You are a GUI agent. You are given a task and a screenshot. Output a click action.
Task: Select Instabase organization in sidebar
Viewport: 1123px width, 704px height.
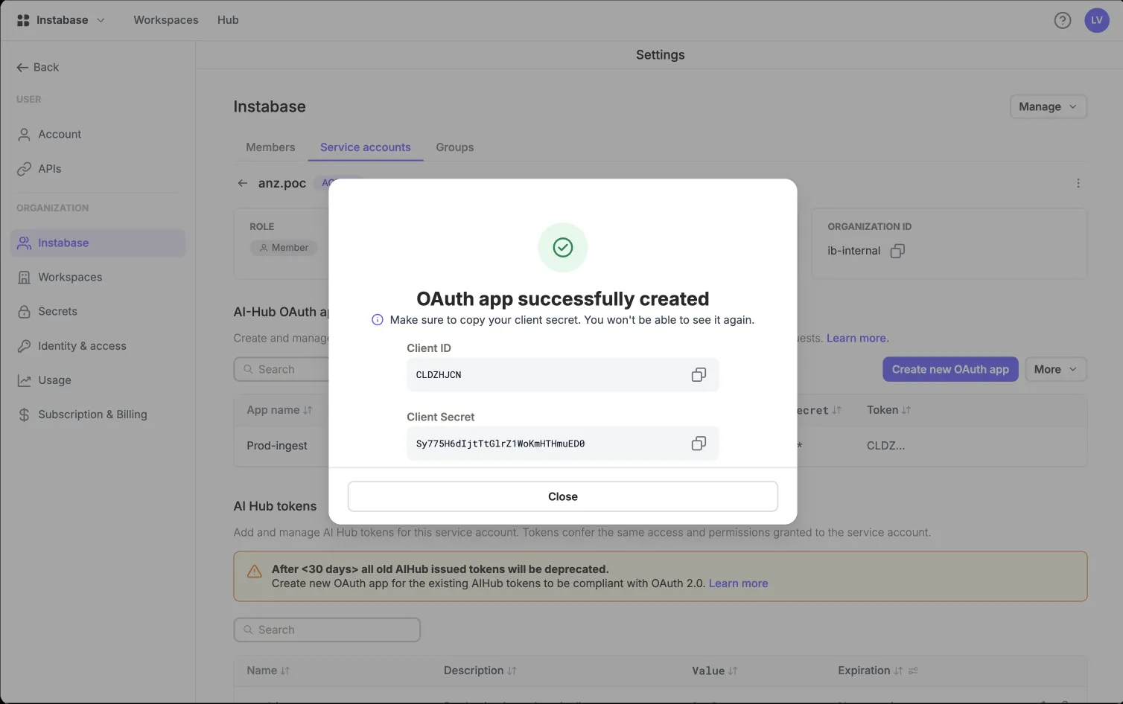(98, 243)
